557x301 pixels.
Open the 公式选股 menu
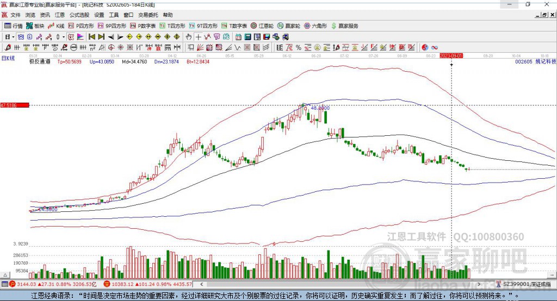(79, 15)
